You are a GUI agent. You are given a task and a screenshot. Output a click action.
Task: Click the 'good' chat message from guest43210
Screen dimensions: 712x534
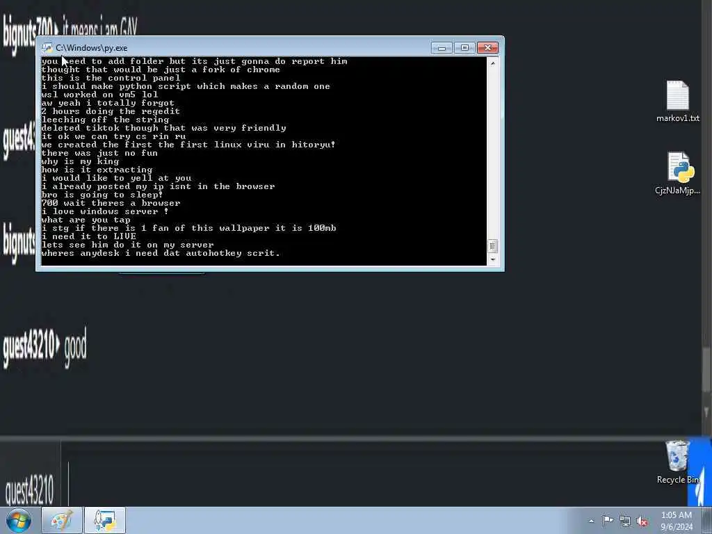pyautogui.click(x=75, y=347)
